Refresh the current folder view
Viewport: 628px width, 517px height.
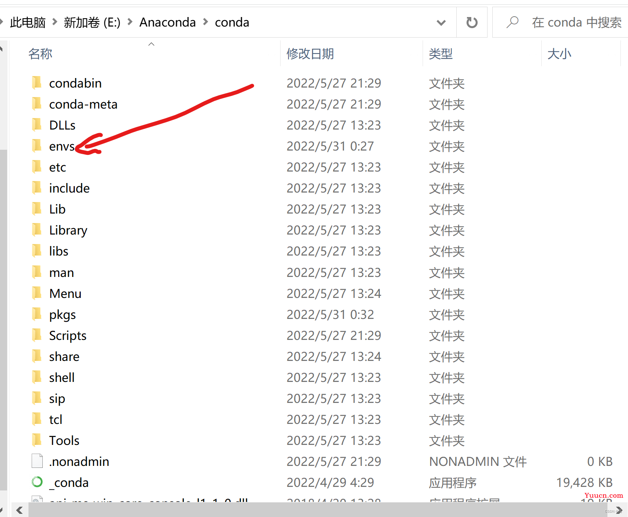472,22
